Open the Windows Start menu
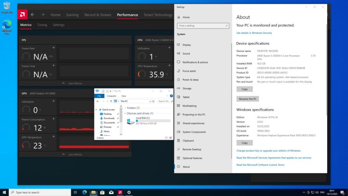Screen dimensions: 348x196 click(4, 193)
